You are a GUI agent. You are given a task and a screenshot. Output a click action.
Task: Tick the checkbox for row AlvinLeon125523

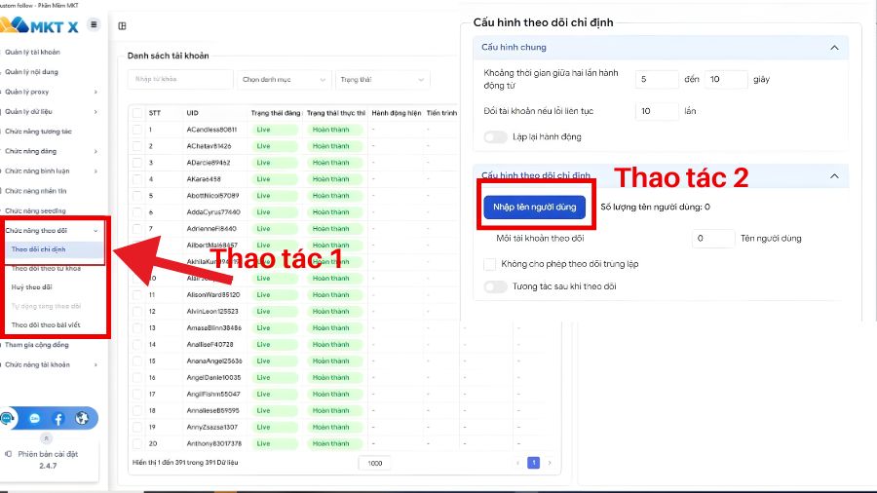pyautogui.click(x=137, y=312)
